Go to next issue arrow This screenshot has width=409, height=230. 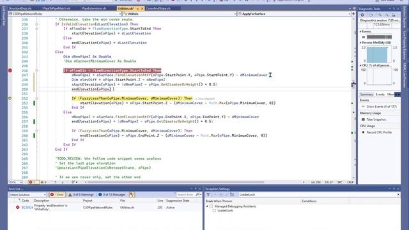click(x=63, y=182)
